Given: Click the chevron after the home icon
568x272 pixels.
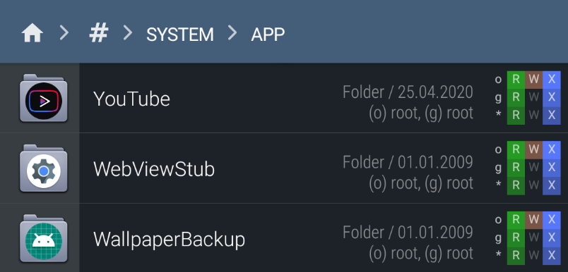Looking at the screenshot, I should (x=64, y=33).
